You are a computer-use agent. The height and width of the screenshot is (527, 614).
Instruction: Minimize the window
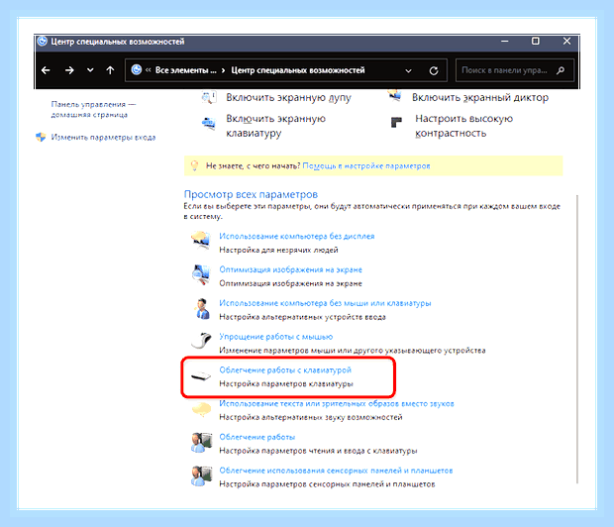[505, 42]
